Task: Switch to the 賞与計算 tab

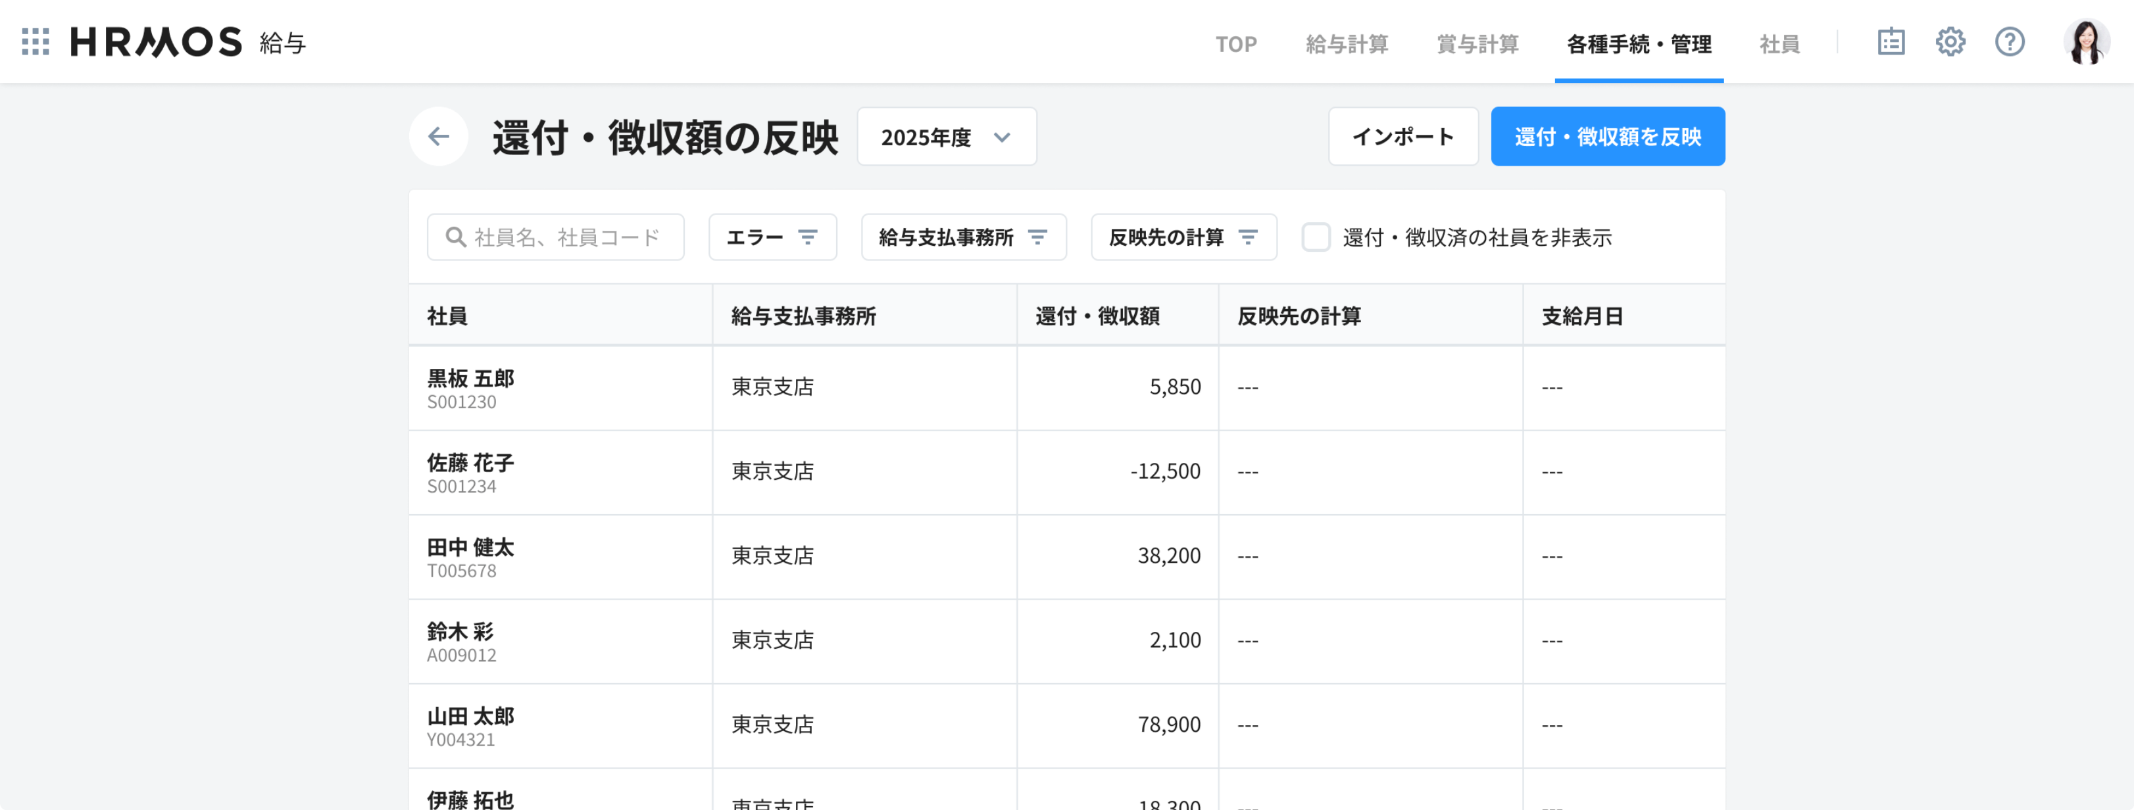Action: pyautogui.click(x=1477, y=44)
